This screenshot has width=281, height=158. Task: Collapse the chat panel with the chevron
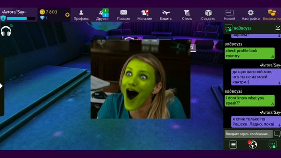coord(278,28)
